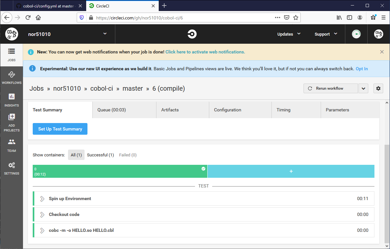
Task: Click the Jobs breadcrumb link
Action: [x=37, y=88]
